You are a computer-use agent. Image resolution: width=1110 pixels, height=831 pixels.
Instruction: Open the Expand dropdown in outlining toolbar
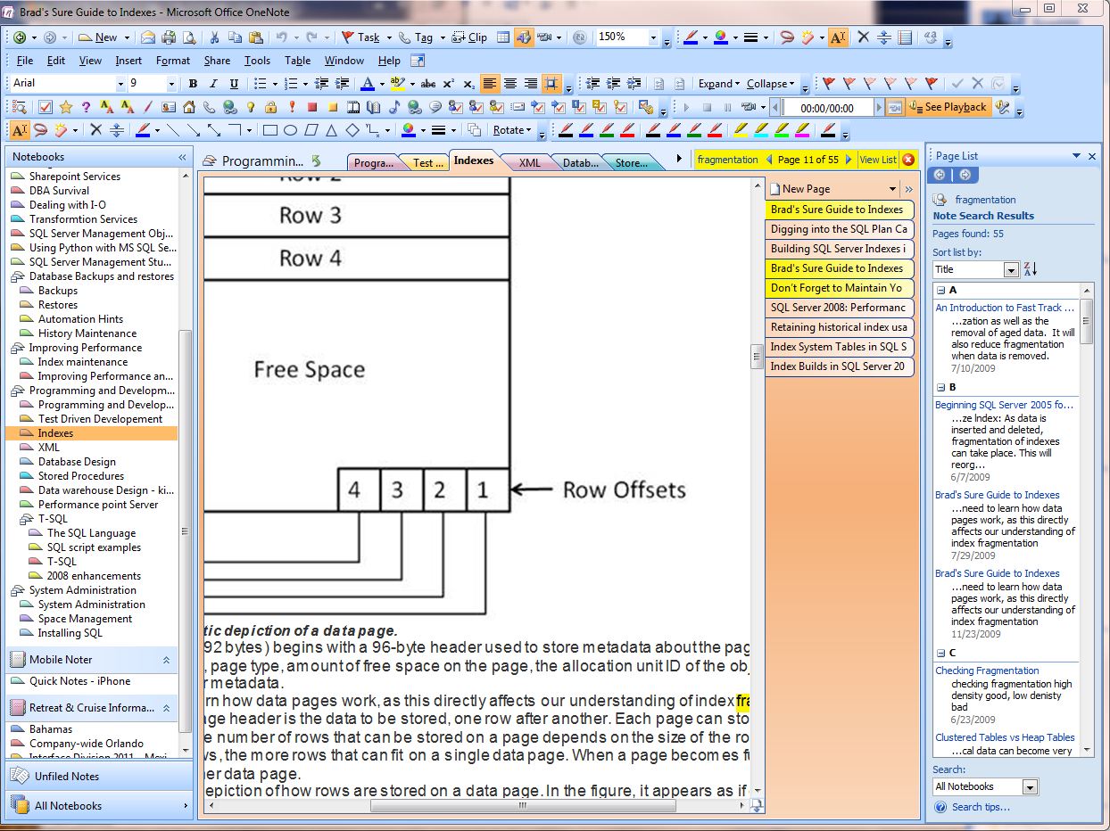tap(719, 84)
